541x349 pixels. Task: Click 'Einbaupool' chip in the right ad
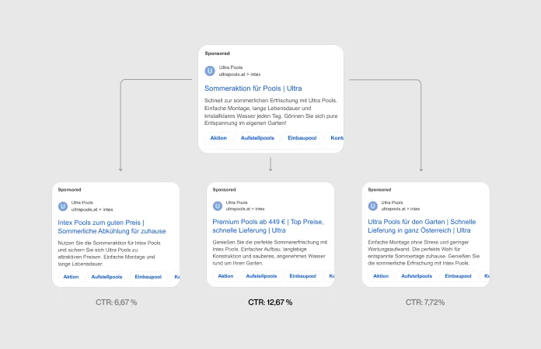458,276
